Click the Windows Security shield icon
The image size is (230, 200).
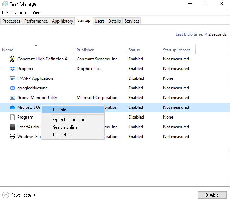12,137
